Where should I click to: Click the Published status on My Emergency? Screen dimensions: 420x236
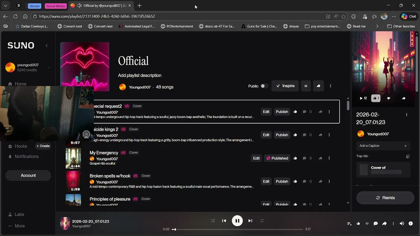tap(277, 158)
